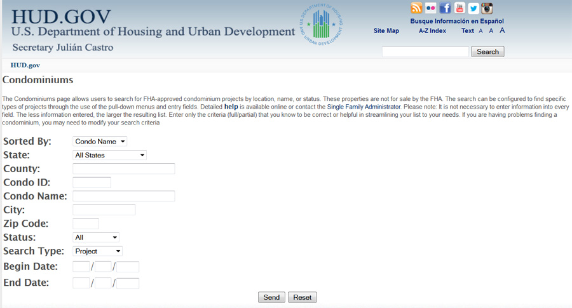The image size is (572, 308).
Task: Select the medium text size A
Action: point(491,31)
